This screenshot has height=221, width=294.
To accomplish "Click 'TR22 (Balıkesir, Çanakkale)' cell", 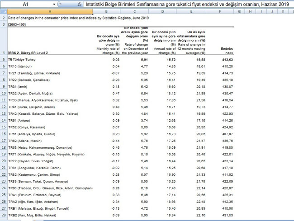I will click(29, 80).
